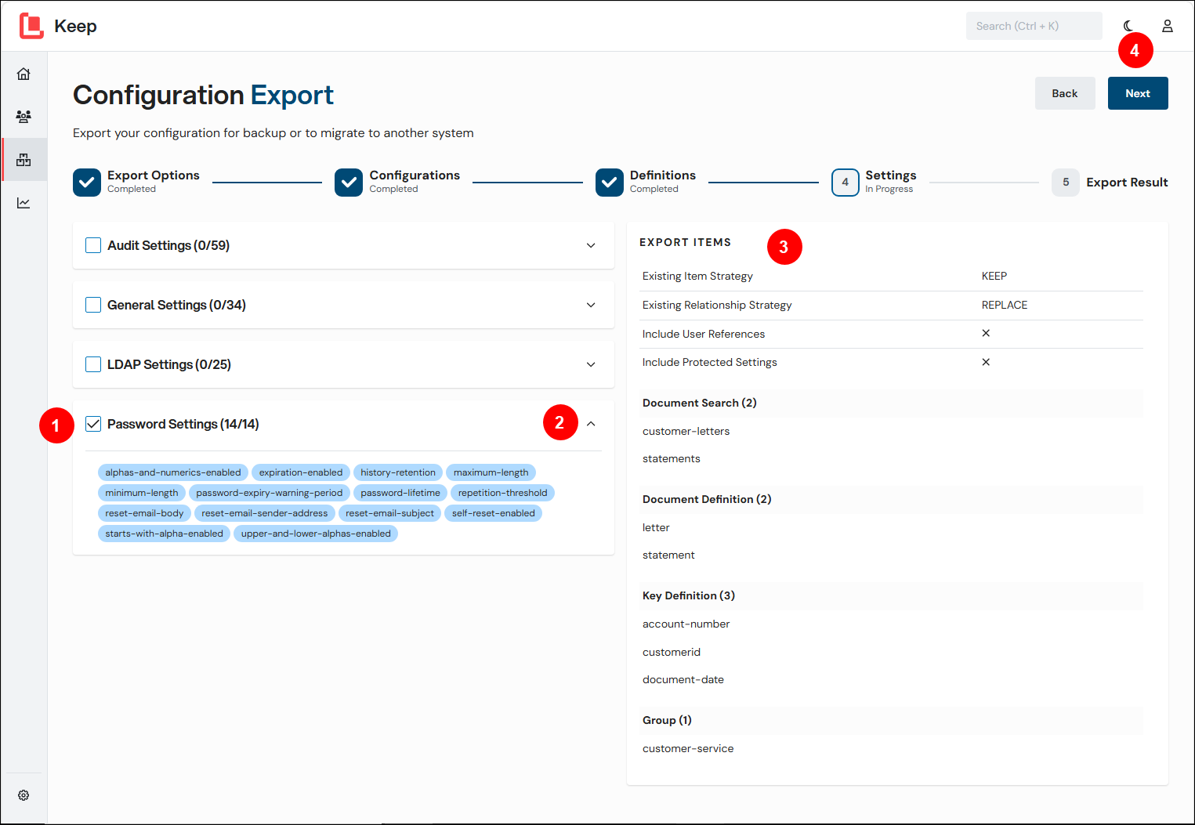Expand the Audit Settings section
1195x825 pixels.
coord(591,245)
